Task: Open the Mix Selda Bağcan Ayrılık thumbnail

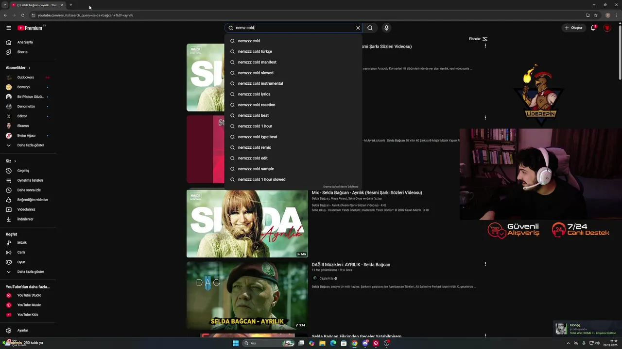Action: pos(247,223)
